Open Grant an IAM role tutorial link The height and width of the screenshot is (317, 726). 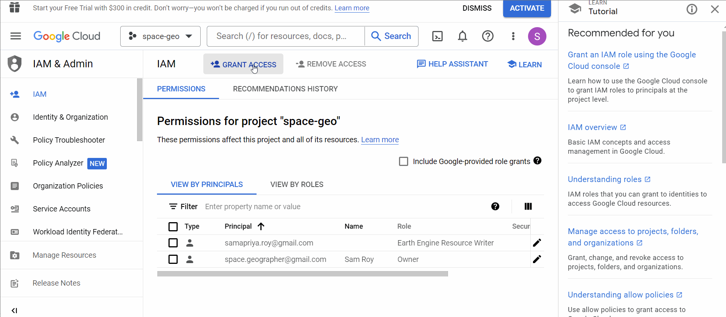click(x=632, y=60)
